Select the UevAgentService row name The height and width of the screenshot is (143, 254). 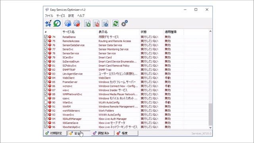[72, 74]
